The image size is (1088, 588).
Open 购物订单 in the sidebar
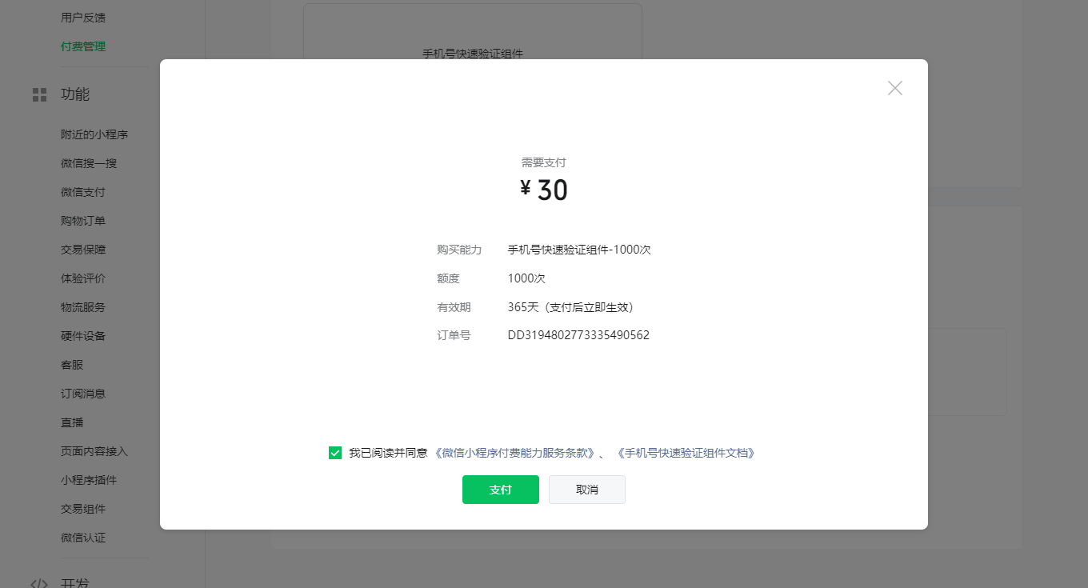pyautogui.click(x=83, y=221)
